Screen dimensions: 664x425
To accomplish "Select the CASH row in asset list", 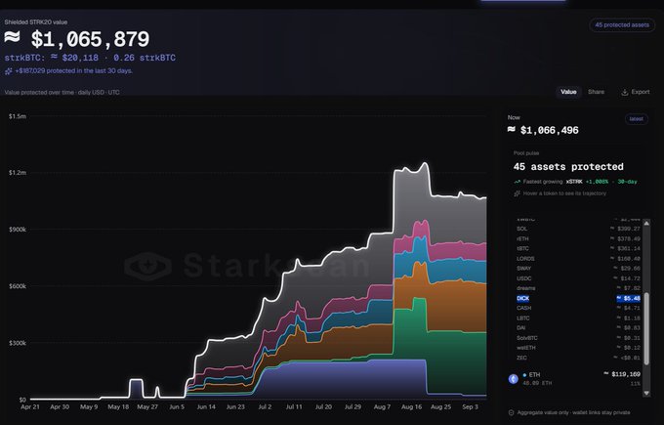I will coord(578,308).
